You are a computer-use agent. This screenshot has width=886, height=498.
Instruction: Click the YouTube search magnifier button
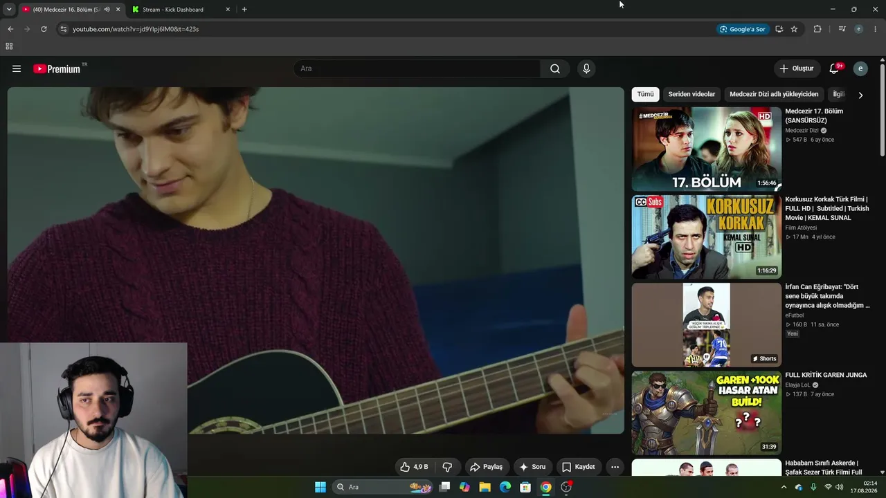(x=555, y=68)
